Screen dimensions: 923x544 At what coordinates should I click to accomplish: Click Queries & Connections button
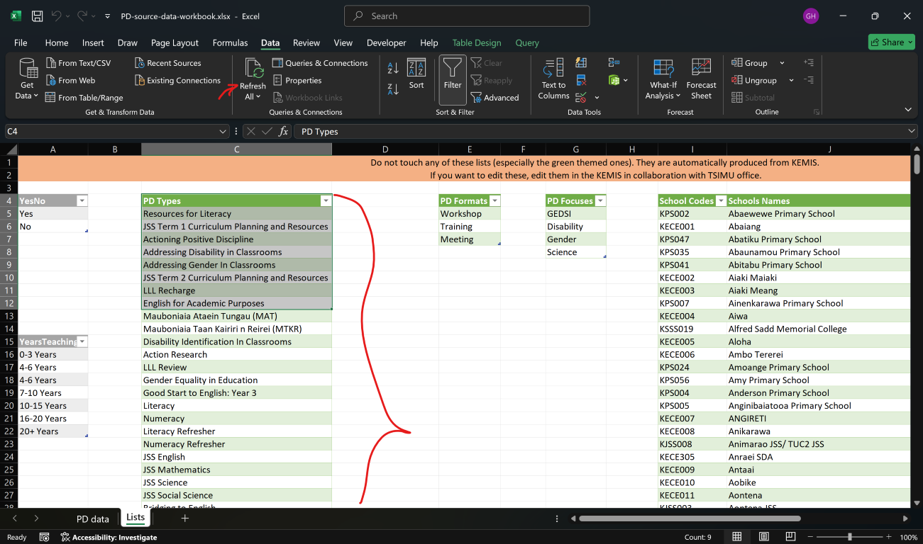pyautogui.click(x=320, y=63)
